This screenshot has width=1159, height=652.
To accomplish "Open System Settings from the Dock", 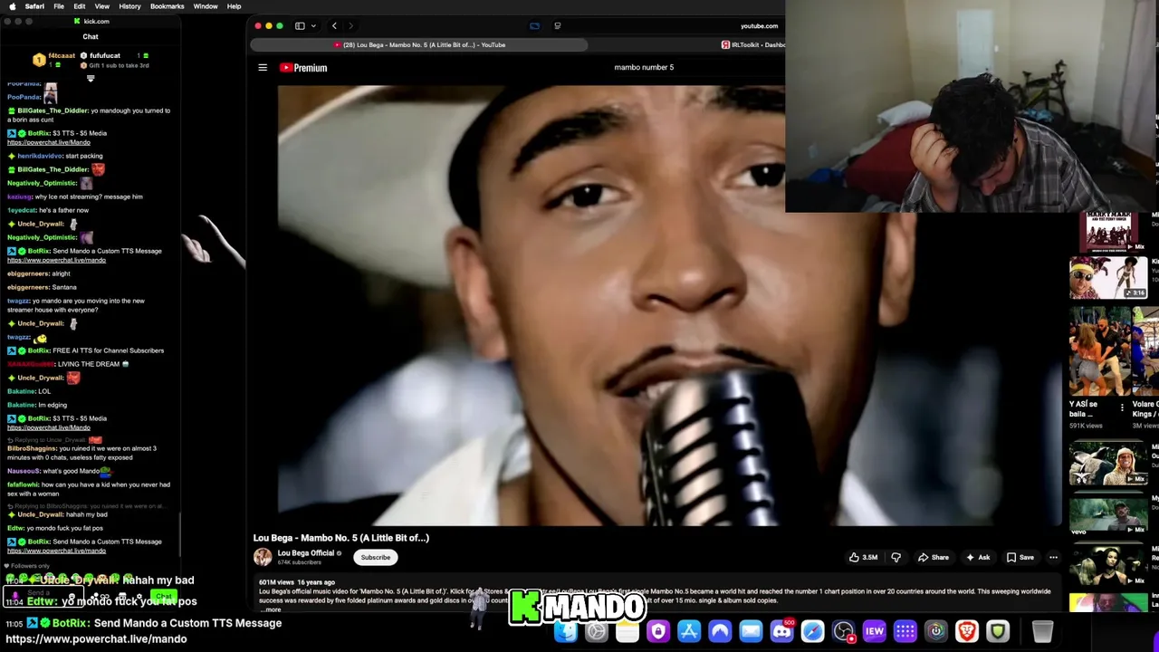I will (597, 631).
